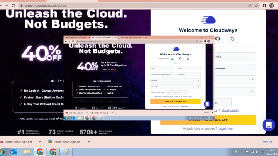Switch to the Managed Cloud Hosting tab in the inset browser

(76, 37)
